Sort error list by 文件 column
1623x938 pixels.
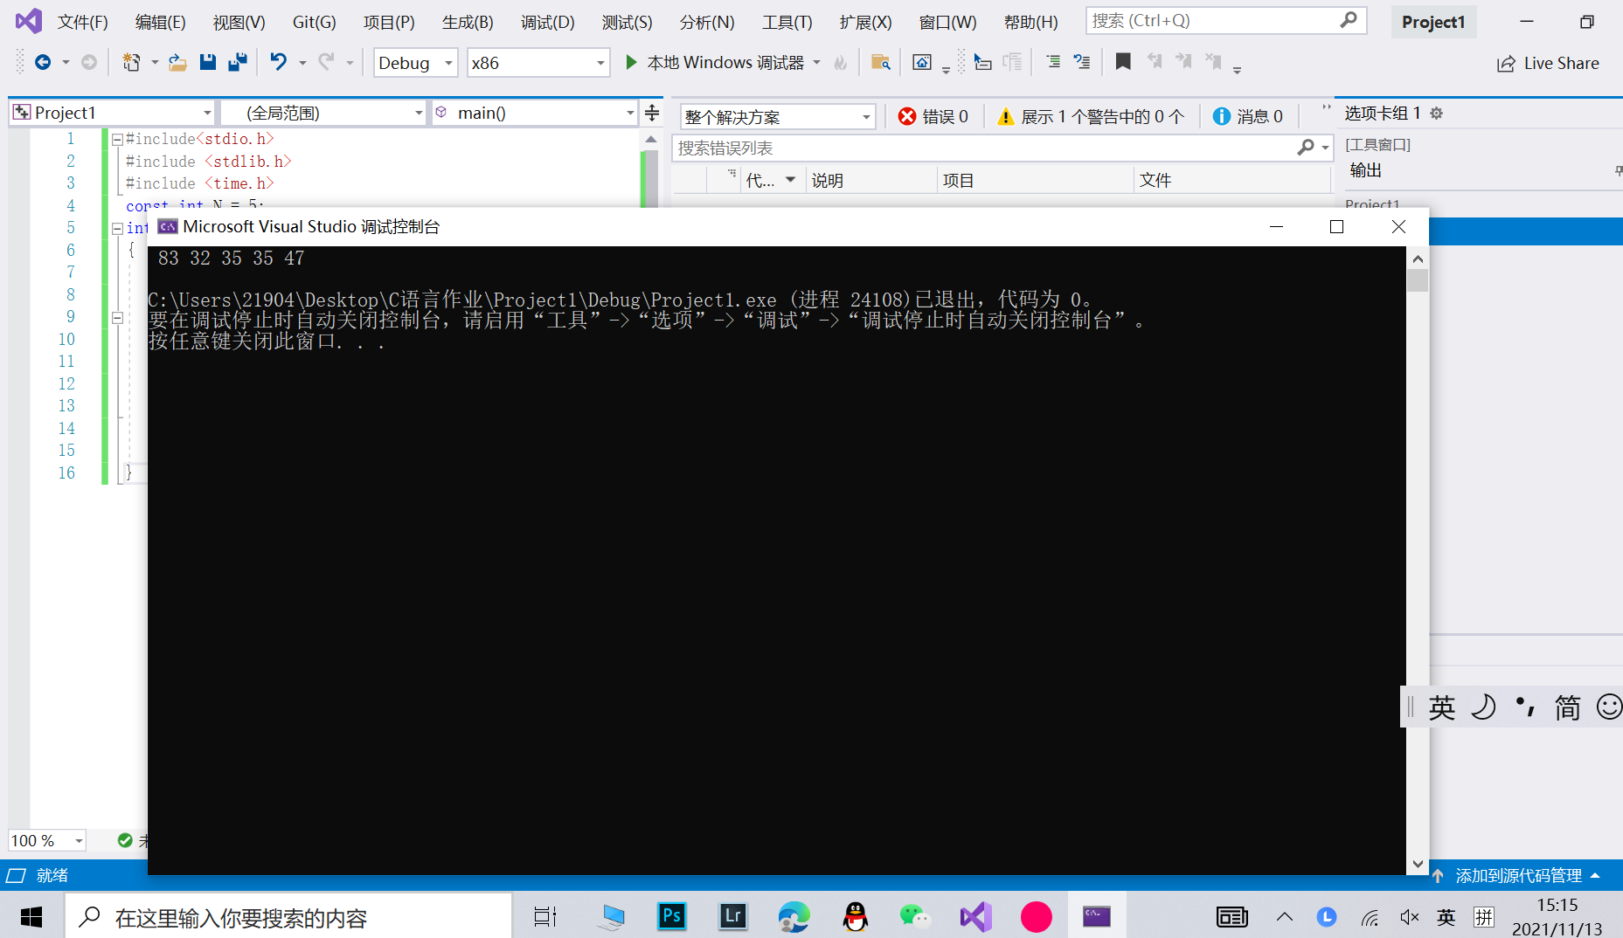[x=1231, y=180]
